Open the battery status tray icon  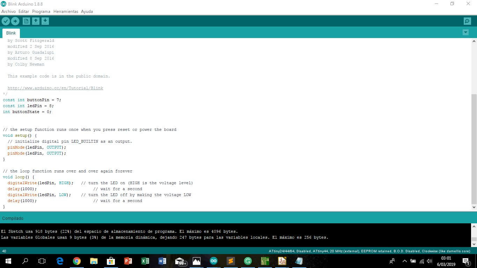point(413,261)
